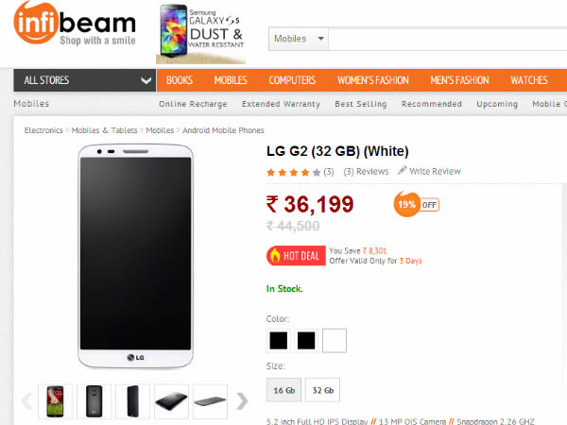Choose the white color swatch
This screenshot has height=425, width=567.
pyautogui.click(x=335, y=340)
